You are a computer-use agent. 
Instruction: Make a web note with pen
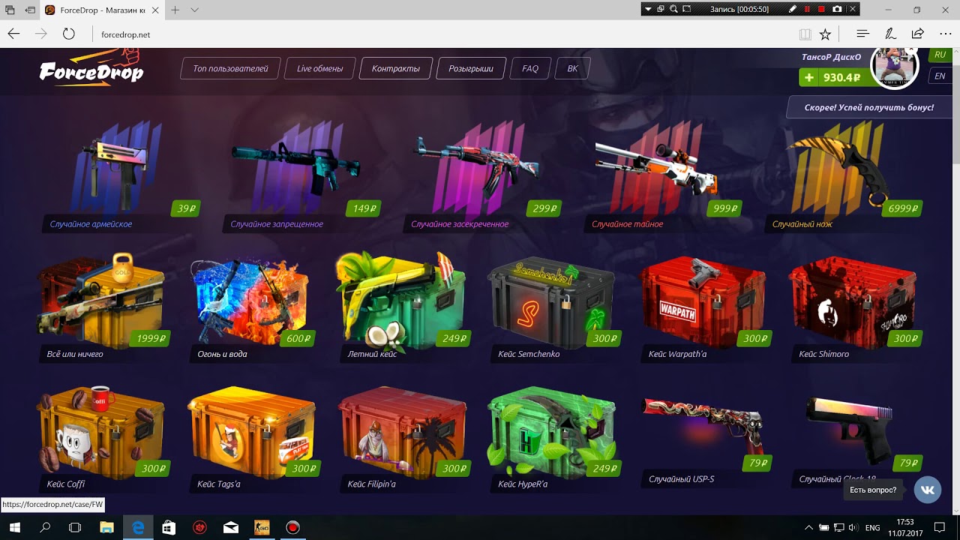890,34
